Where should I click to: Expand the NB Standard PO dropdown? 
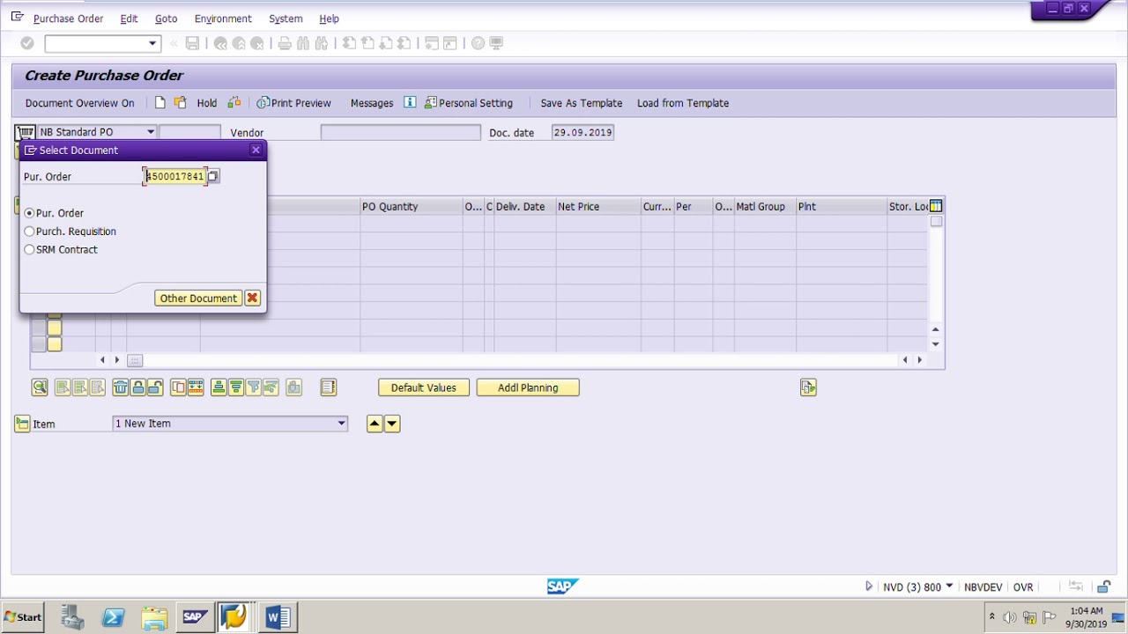click(x=151, y=132)
